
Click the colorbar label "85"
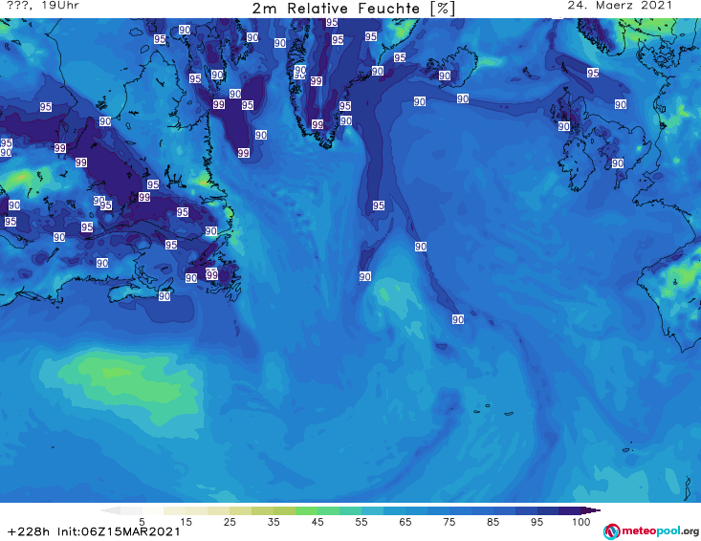pyautogui.click(x=493, y=522)
